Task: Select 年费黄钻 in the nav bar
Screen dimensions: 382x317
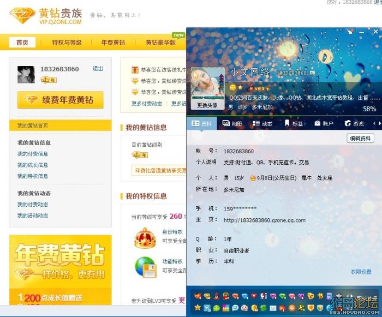Action: (113, 43)
